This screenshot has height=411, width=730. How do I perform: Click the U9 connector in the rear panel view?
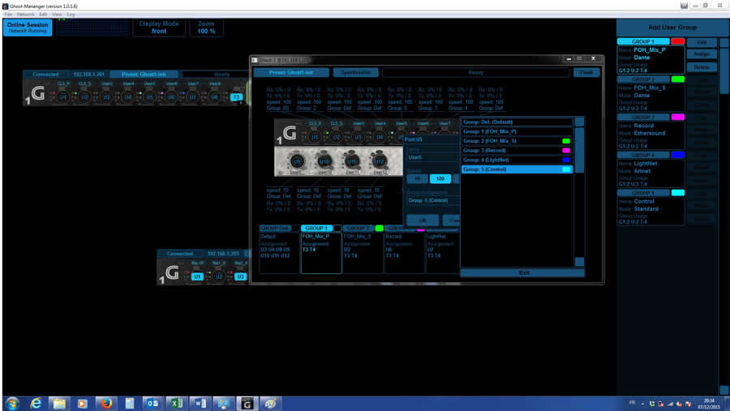[297, 161]
